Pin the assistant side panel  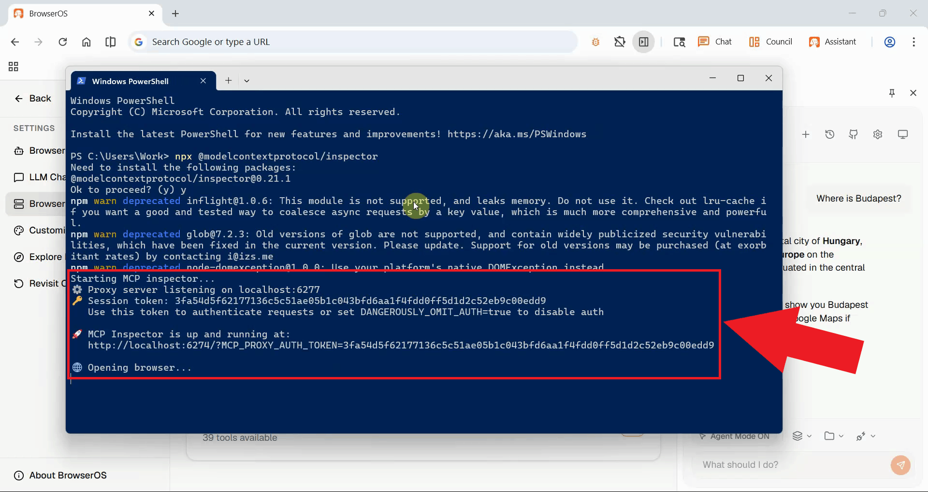(x=892, y=93)
